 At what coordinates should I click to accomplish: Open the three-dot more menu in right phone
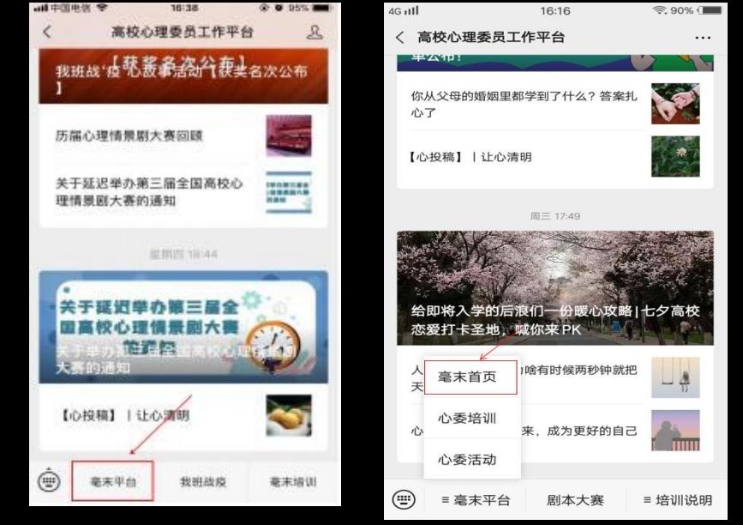[x=703, y=38]
